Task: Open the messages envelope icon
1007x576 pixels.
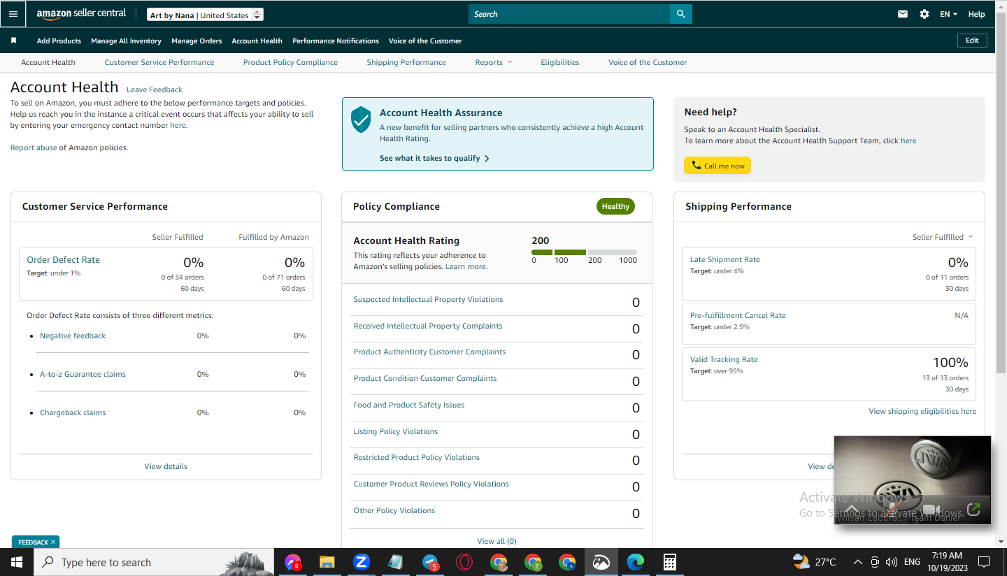Action: pyautogui.click(x=903, y=14)
